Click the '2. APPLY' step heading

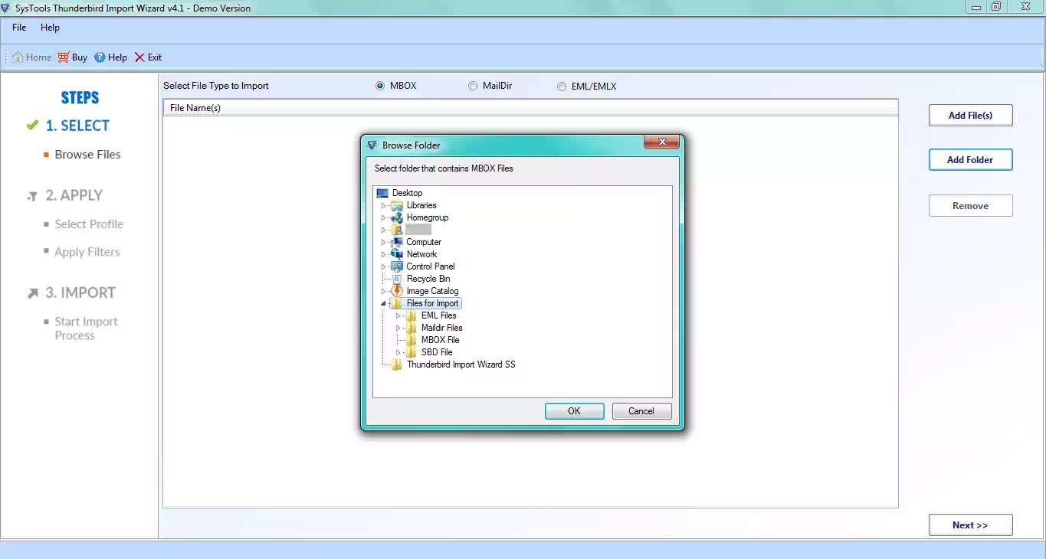[x=74, y=195]
